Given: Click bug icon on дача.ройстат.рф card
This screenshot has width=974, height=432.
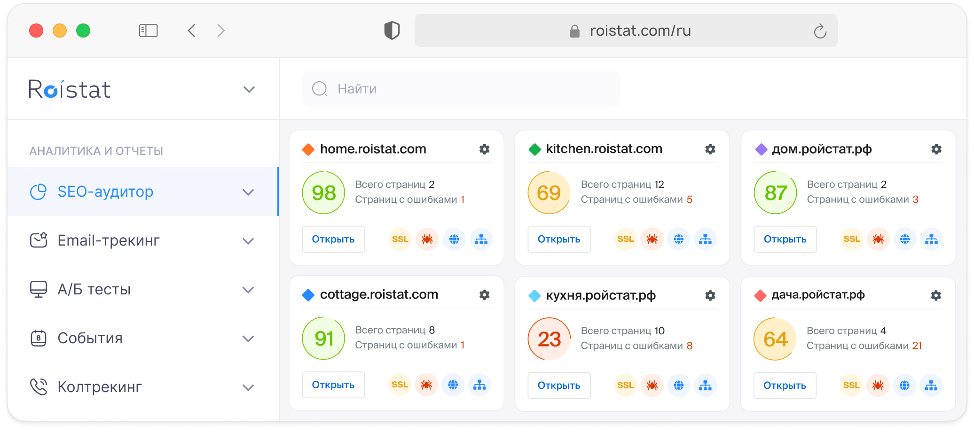Looking at the screenshot, I should (878, 386).
